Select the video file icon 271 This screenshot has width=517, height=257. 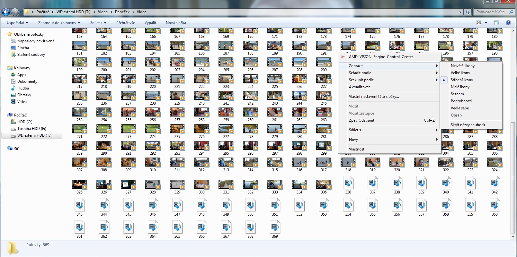(79, 129)
